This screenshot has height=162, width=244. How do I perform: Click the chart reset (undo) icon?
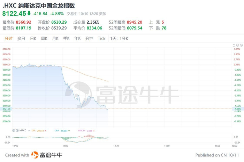[234, 45]
